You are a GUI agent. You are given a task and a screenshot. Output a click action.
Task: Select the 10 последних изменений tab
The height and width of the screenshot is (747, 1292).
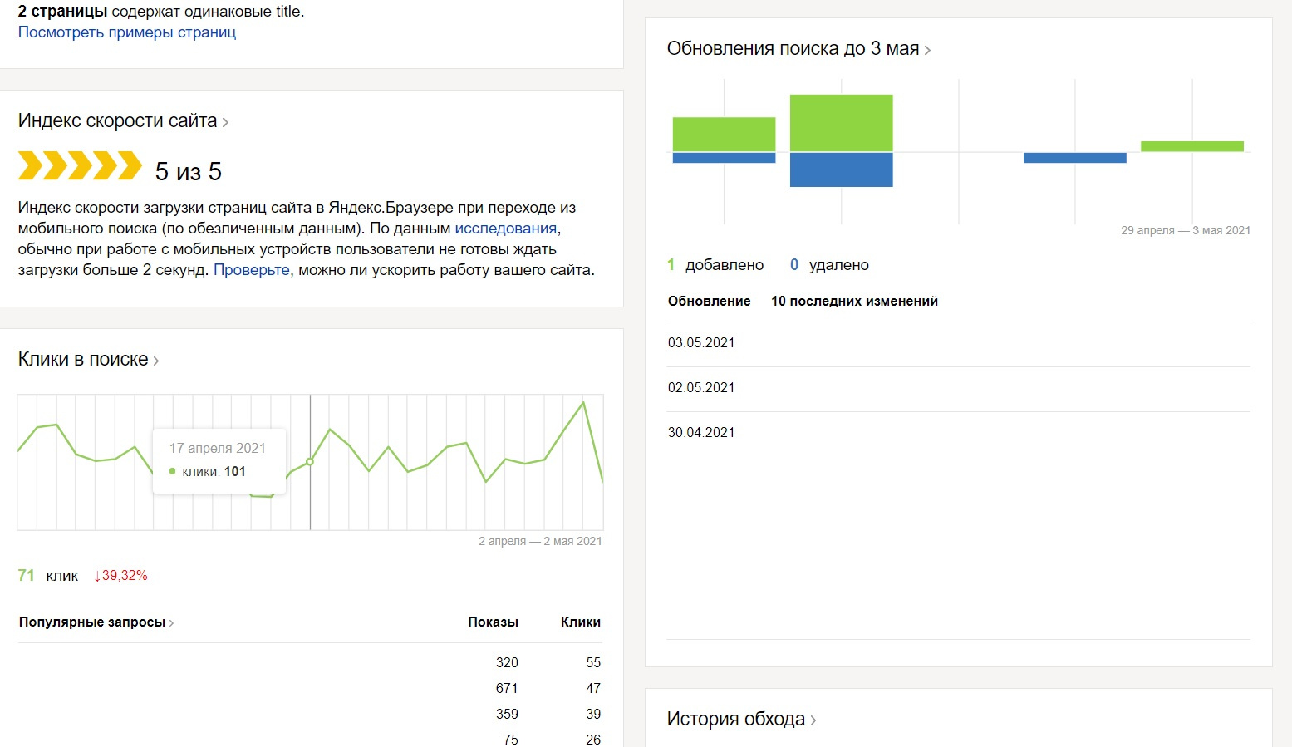854,302
